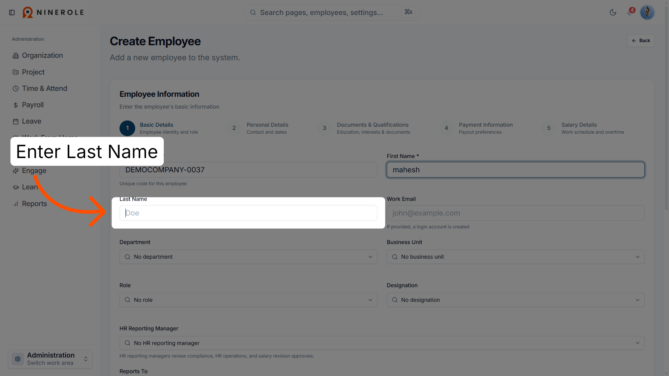Click the Payroll dollar icon
This screenshot has height=376, width=669.
(x=16, y=105)
